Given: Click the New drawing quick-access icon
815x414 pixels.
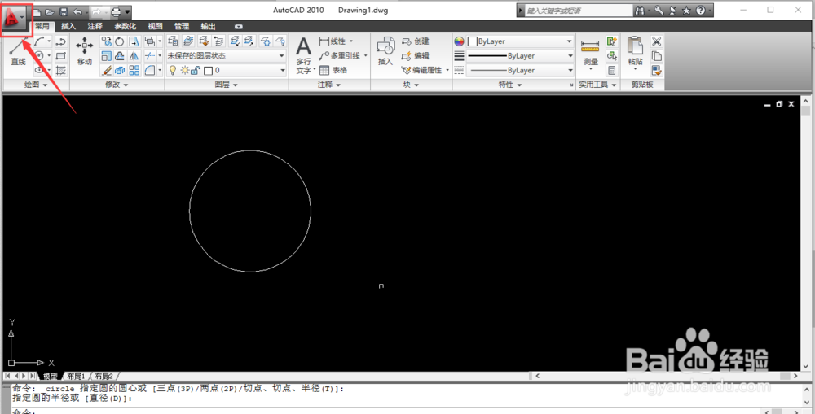Looking at the screenshot, I should pyautogui.click(x=37, y=11).
